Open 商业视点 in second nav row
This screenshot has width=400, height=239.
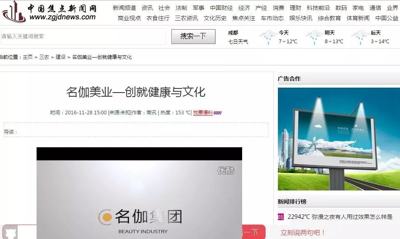(x=129, y=18)
